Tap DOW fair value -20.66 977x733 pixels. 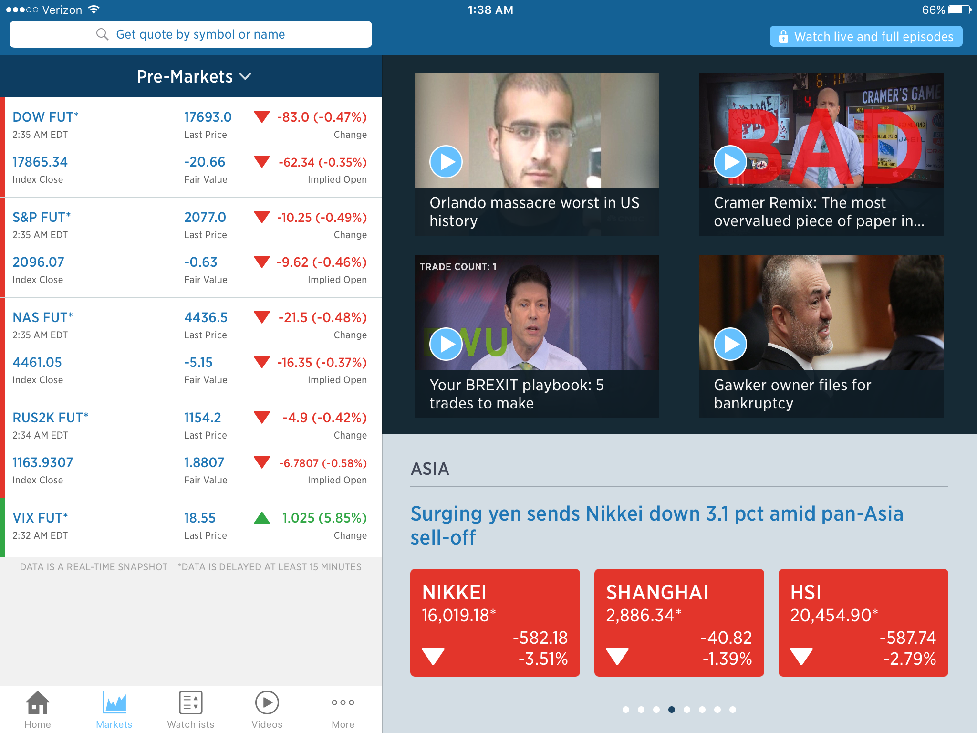click(x=205, y=162)
